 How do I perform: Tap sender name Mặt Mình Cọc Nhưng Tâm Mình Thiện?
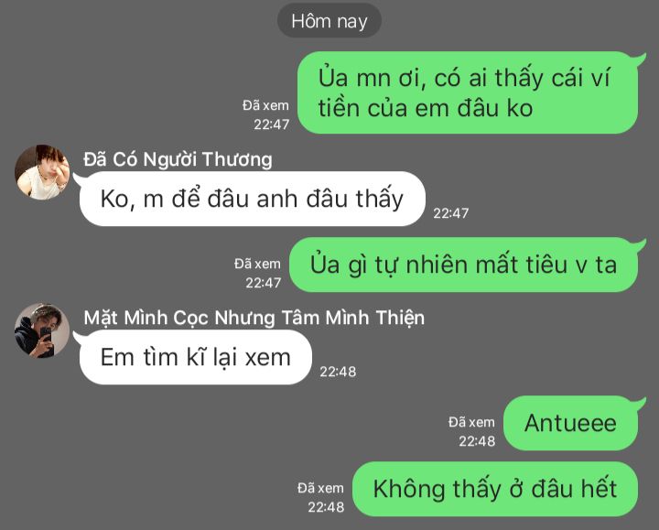pyautogui.click(x=254, y=319)
